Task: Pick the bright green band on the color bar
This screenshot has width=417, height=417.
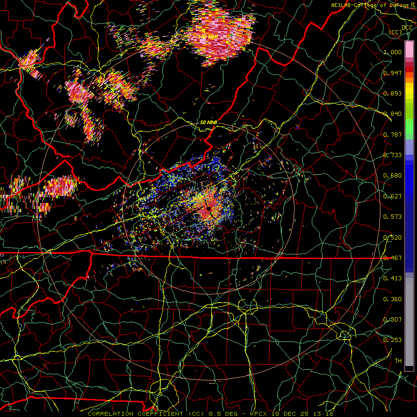Action: [409, 126]
